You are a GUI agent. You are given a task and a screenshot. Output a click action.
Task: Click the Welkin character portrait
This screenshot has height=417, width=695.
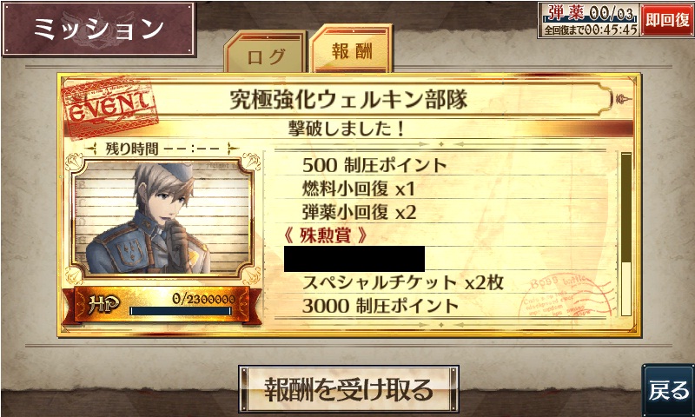(162, 218)
